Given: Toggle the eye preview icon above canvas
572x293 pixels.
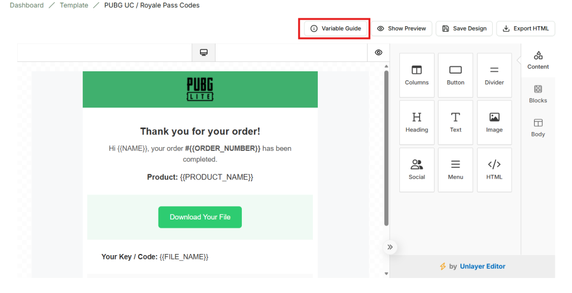Looking at the screenshot, I should coord(378,52).
